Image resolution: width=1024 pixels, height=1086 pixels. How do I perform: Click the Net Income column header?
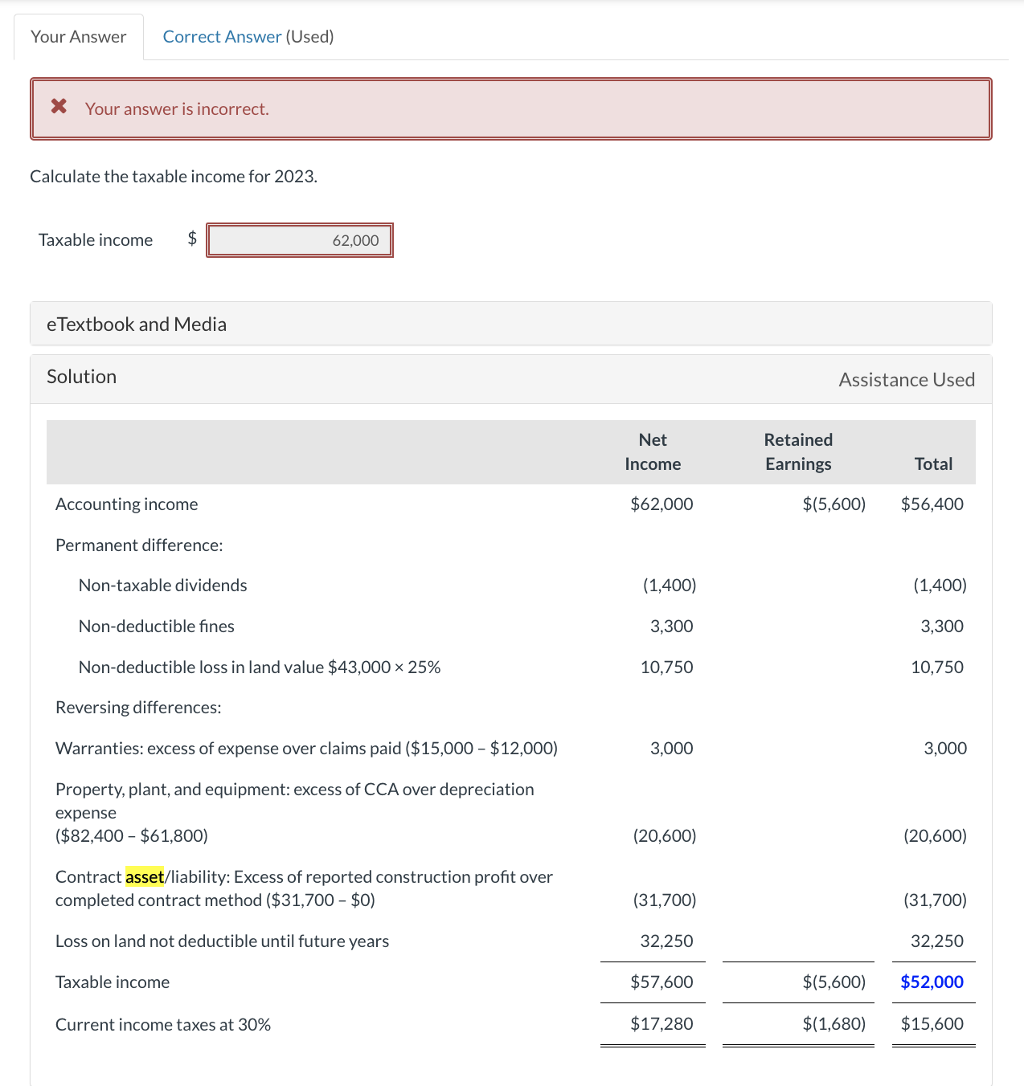click(653, 451)
